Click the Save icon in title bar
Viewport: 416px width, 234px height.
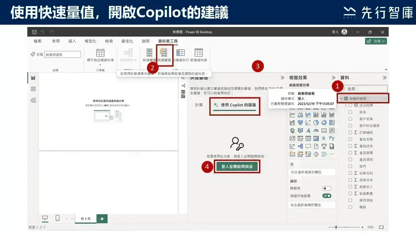tap(34, 32)
